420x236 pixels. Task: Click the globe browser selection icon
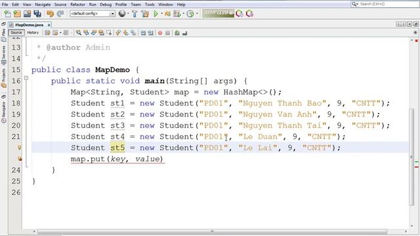pos(122,13)
